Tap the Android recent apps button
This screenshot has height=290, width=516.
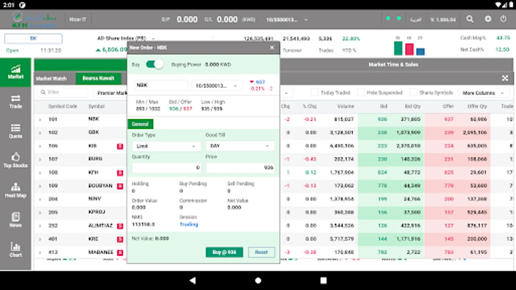click(x=323, y=280)
